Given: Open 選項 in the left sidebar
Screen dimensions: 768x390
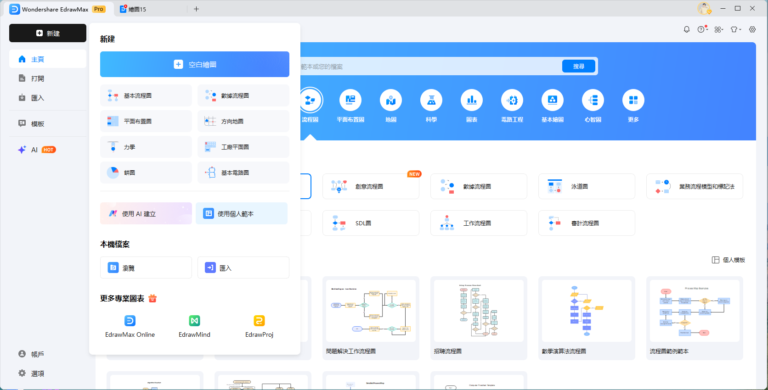Looking at the screenshot, I should coord(48,373).
